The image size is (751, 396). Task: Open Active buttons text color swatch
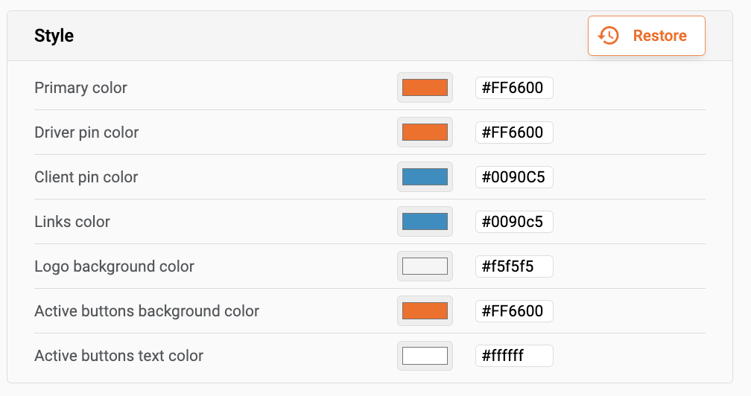click(425, 356)
